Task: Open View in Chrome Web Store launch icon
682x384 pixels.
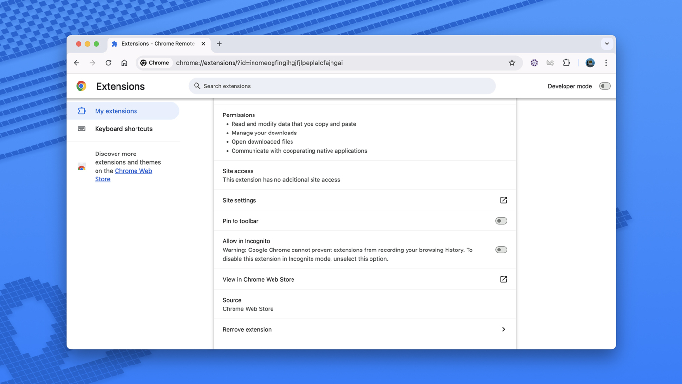Action: tap(503, 279)
